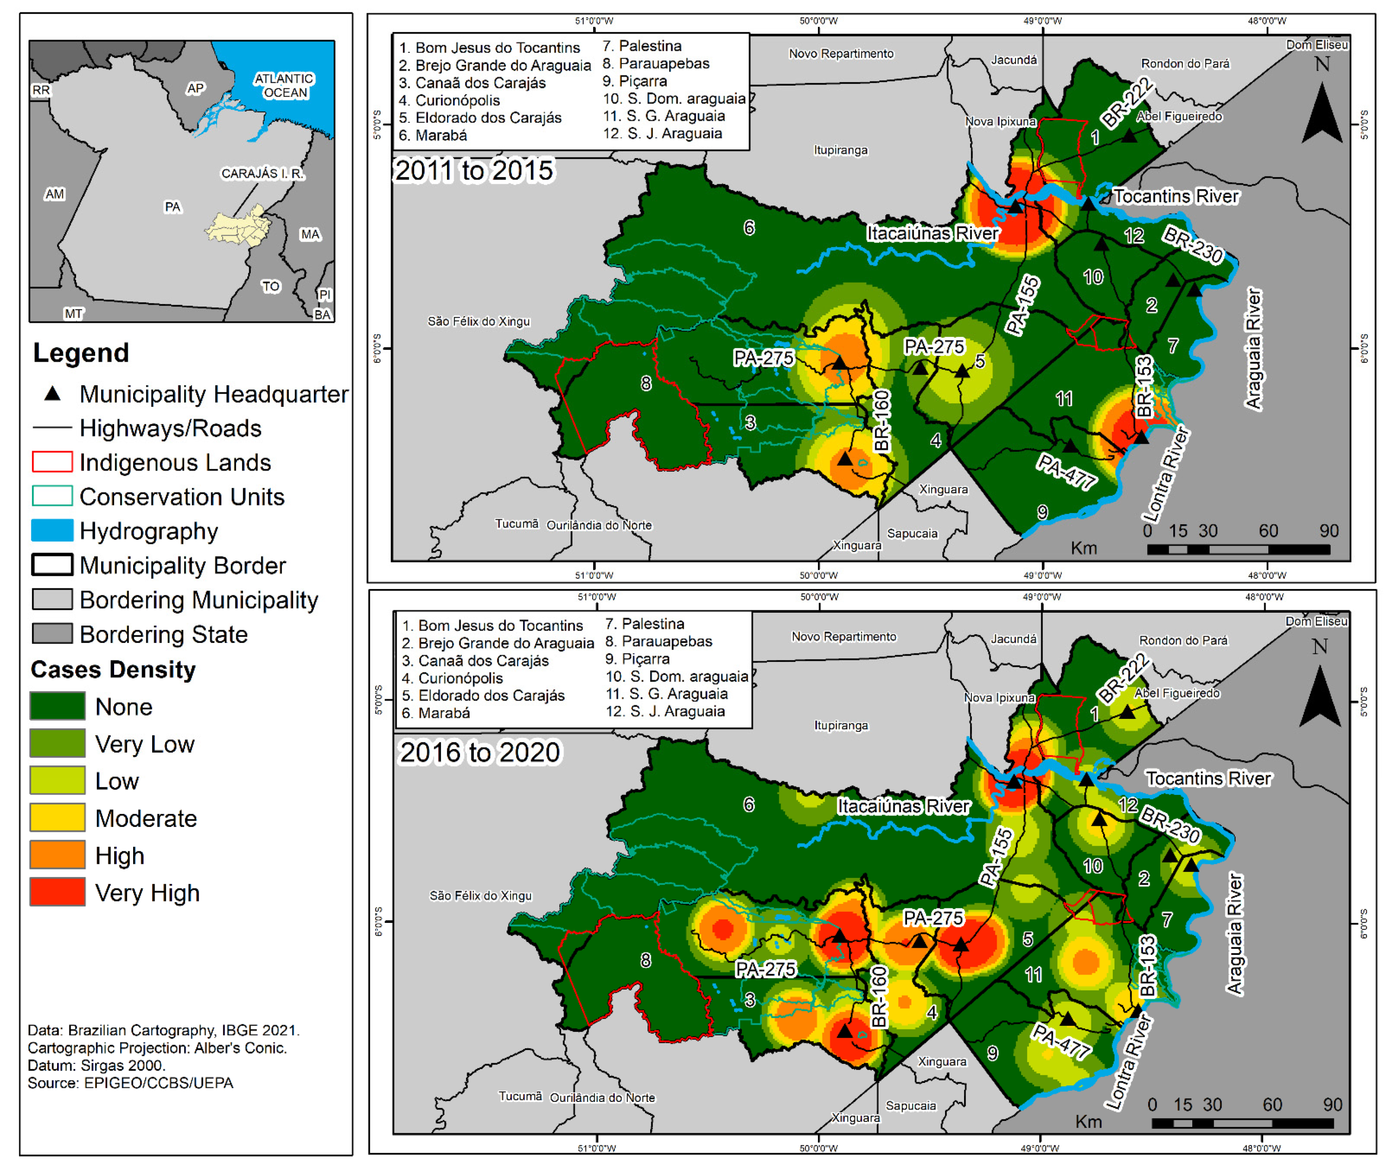Click the Atlantic Ocean label on the inset map
The width and height of the screenshot is (1392, 1170).
coord(285,86)
